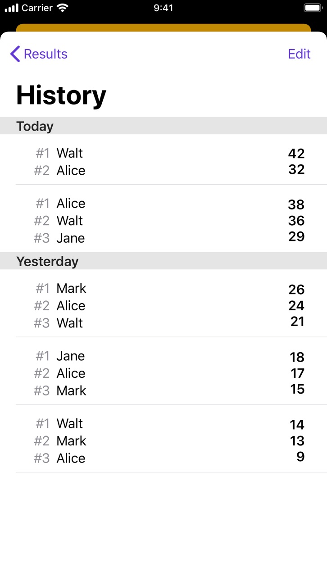
Task: Tap the Wi-Fi status icon
Action: click(63, 8)
